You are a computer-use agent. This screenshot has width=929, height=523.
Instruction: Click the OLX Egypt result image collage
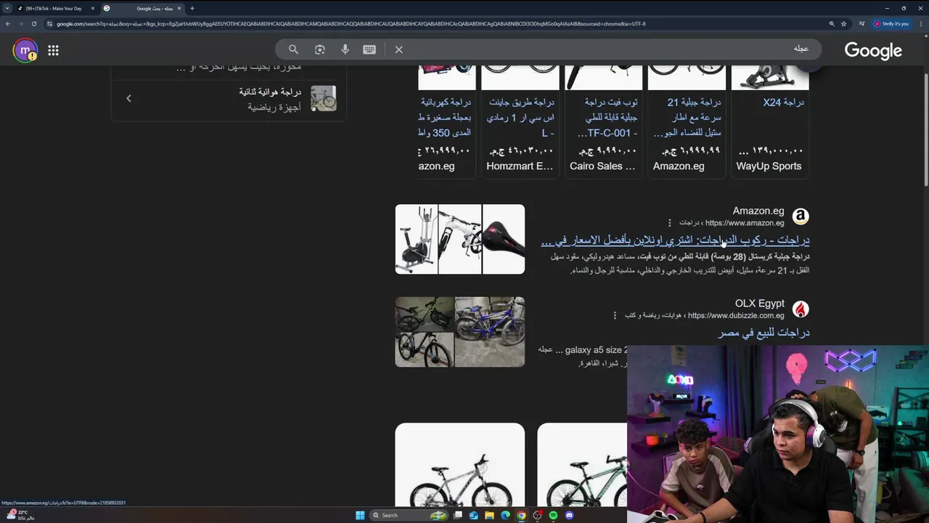tap(460, 331)
